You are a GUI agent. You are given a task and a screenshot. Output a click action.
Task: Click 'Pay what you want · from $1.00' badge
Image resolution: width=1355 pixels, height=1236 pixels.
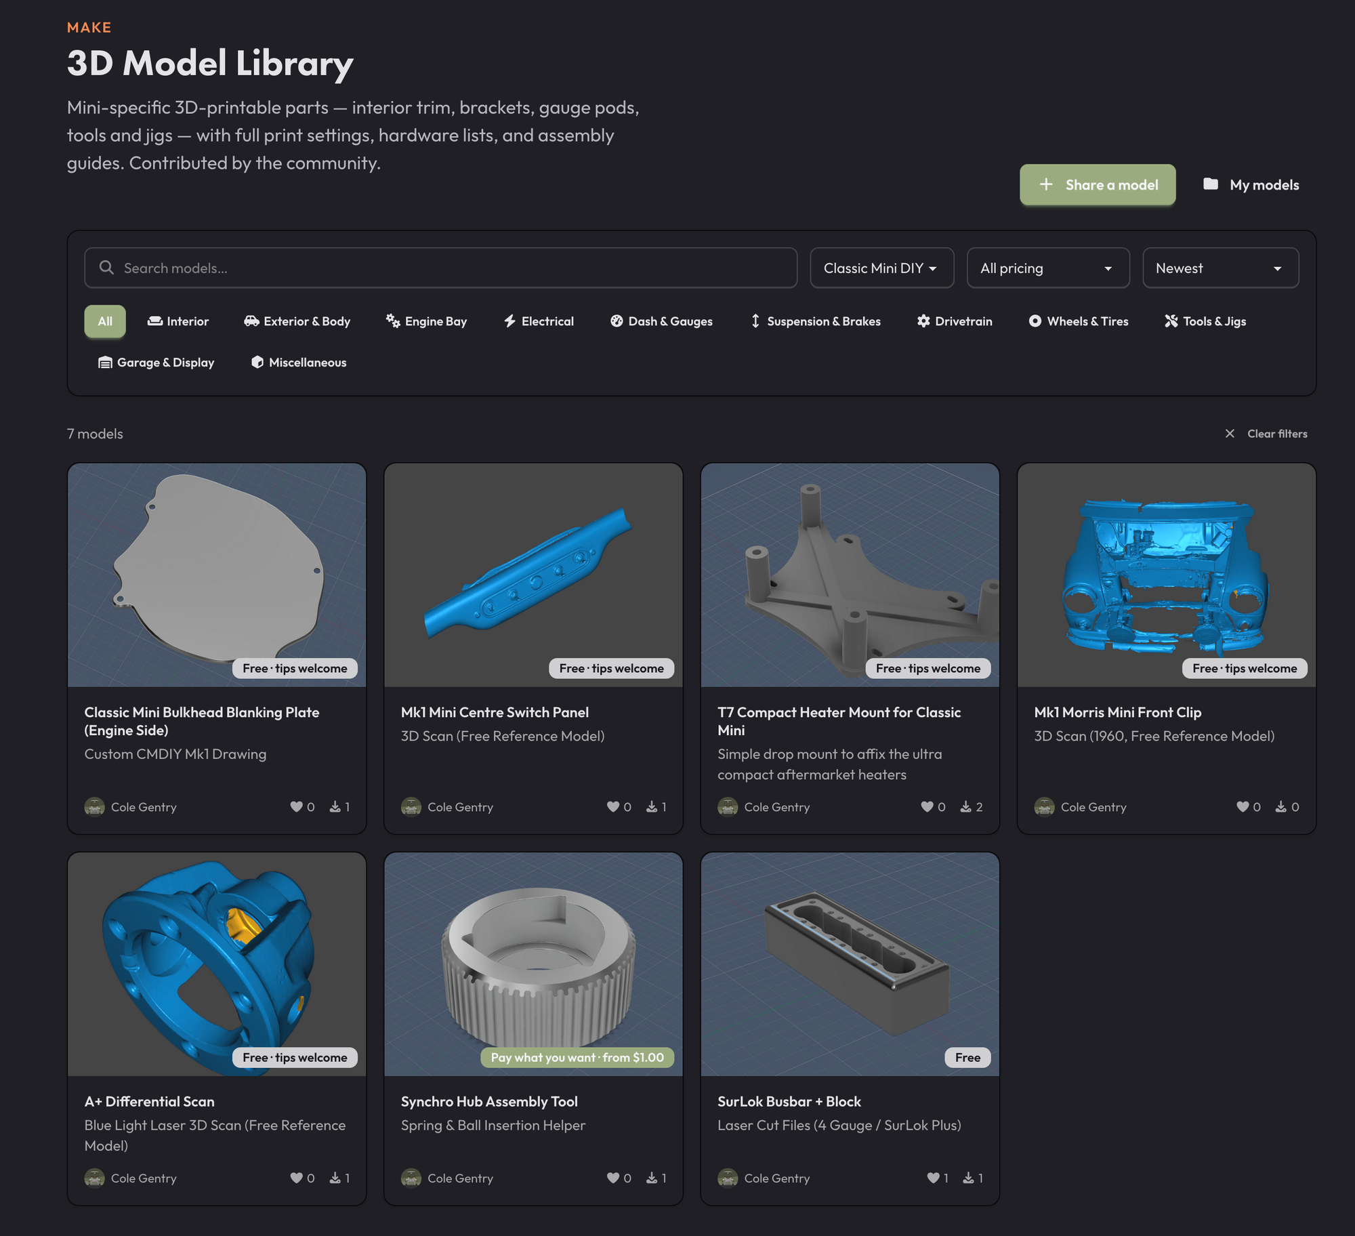577,1057
